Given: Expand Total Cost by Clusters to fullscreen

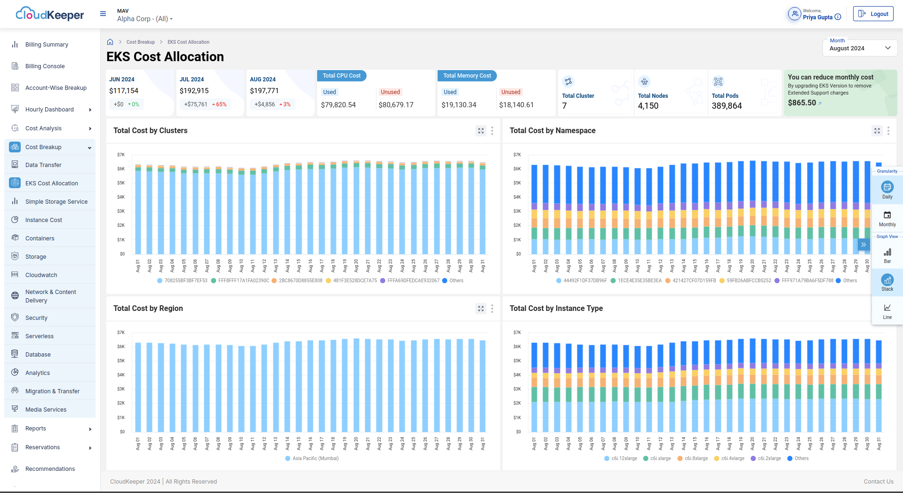Looking at the screenshot, I should [480, 131].
